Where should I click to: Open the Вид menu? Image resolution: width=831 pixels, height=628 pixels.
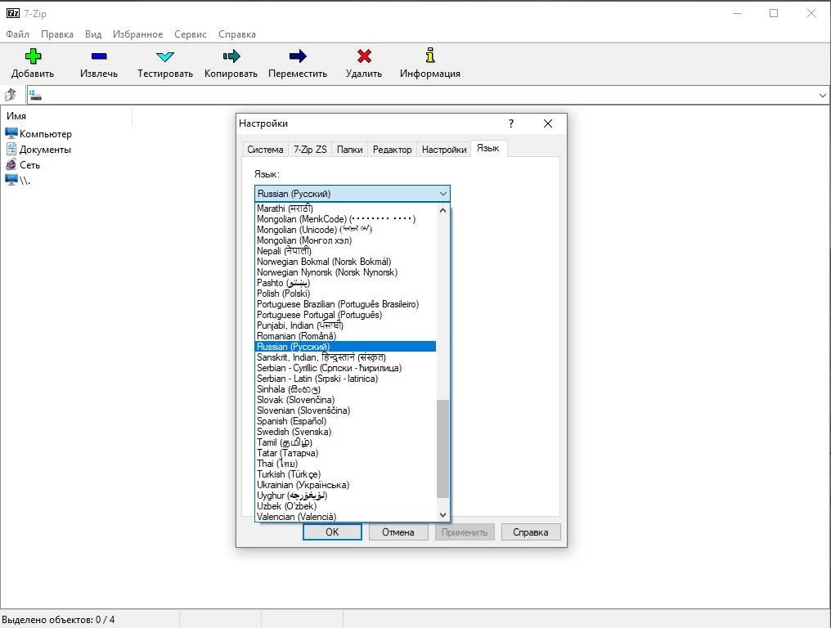pyautogui.click(x=93, y=34)
